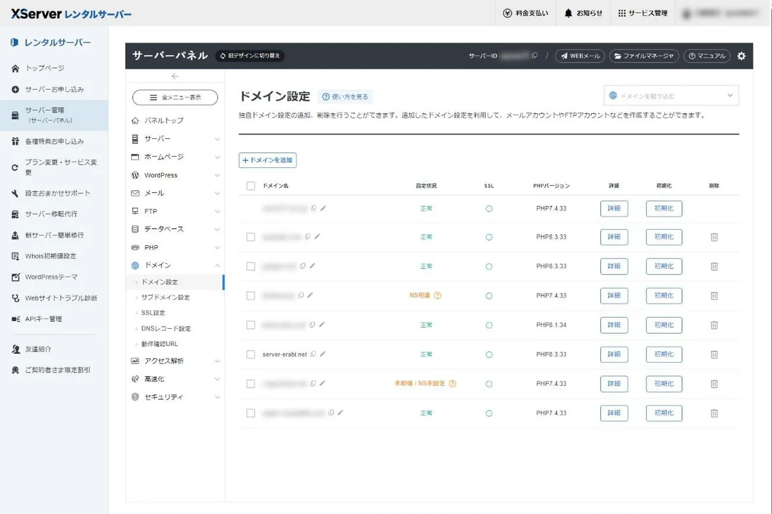The width and height of the screenshot is (772, 514).
Task: Click copy icon in 未取得 / NS未設定 row
Action: coord(313,383)
